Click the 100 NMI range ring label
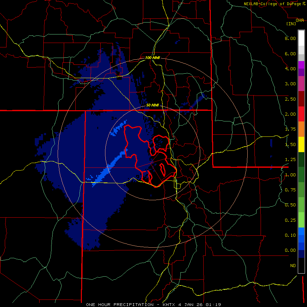The width and height of the screenshot is (307, 307). pos(152,58)
